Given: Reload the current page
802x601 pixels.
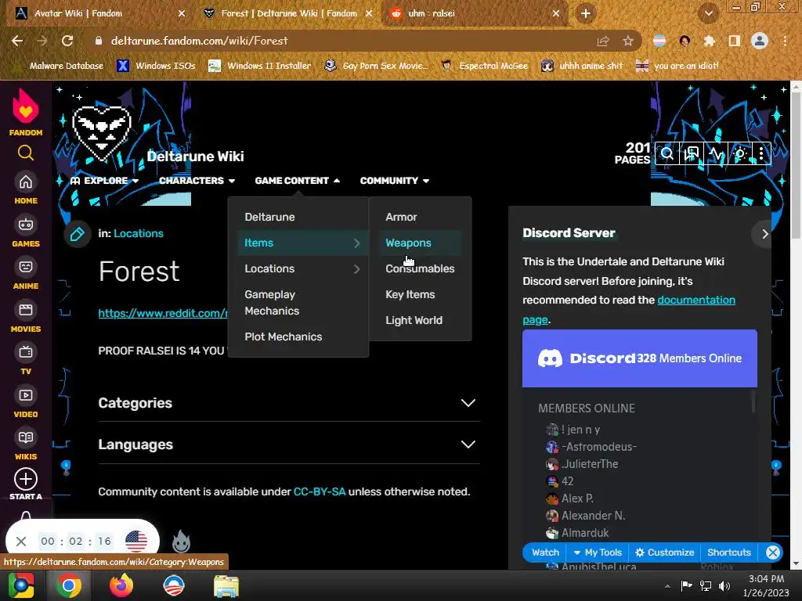Looking at the screenshot, I should (x=67, y=41).
